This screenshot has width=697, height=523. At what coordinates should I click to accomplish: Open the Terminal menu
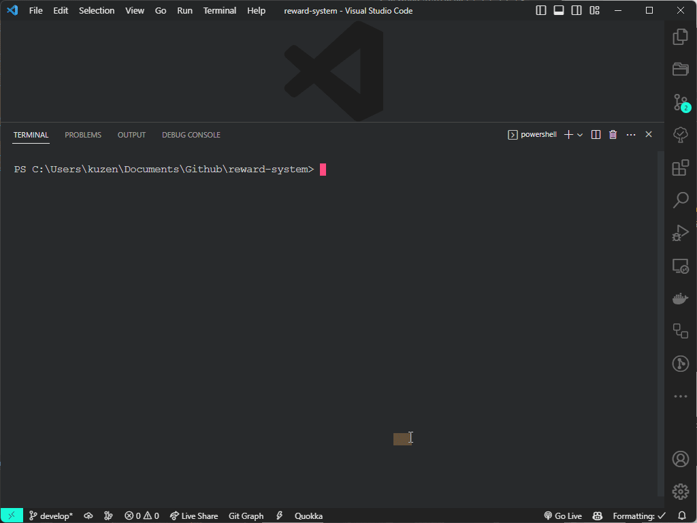(220, 11)
